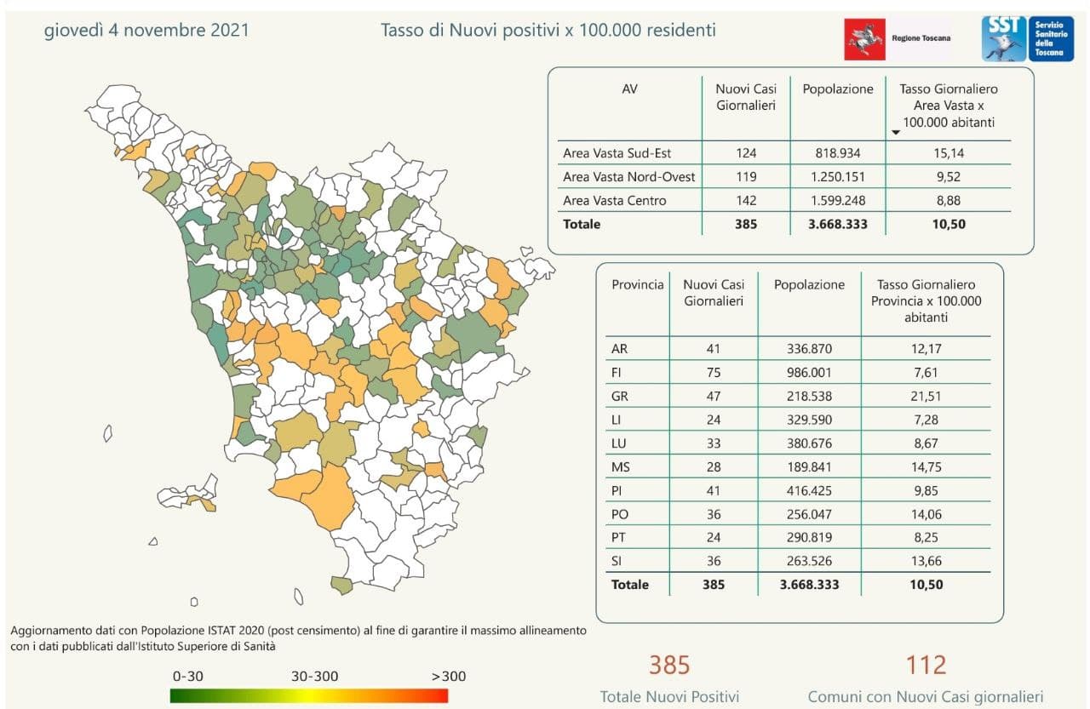Click the Popolazione header in the Area Vasta table

point(838,89)
